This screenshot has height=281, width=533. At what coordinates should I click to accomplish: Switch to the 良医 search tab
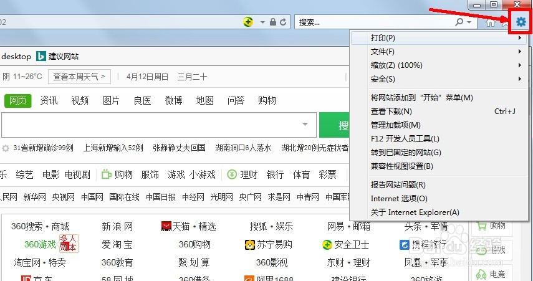pos(142,100)
